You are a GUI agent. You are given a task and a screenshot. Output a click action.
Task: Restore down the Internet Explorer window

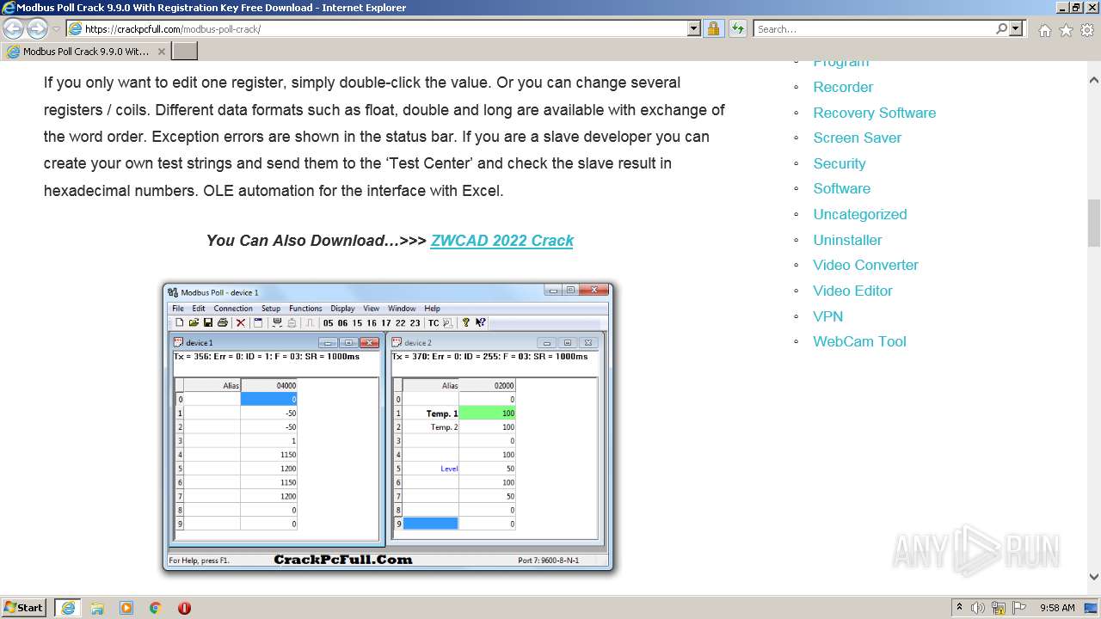click(1075, 7)
